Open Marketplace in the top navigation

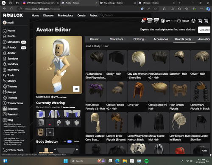click(66, 16)
